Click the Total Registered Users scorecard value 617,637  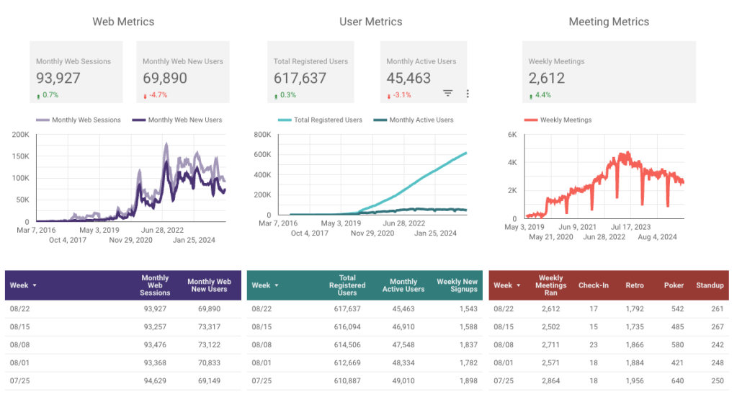pyautogui.click(x=300, y=78)
